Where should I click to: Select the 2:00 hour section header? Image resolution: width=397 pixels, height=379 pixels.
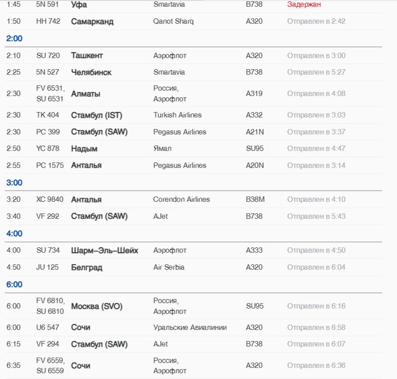click(14, 38)
